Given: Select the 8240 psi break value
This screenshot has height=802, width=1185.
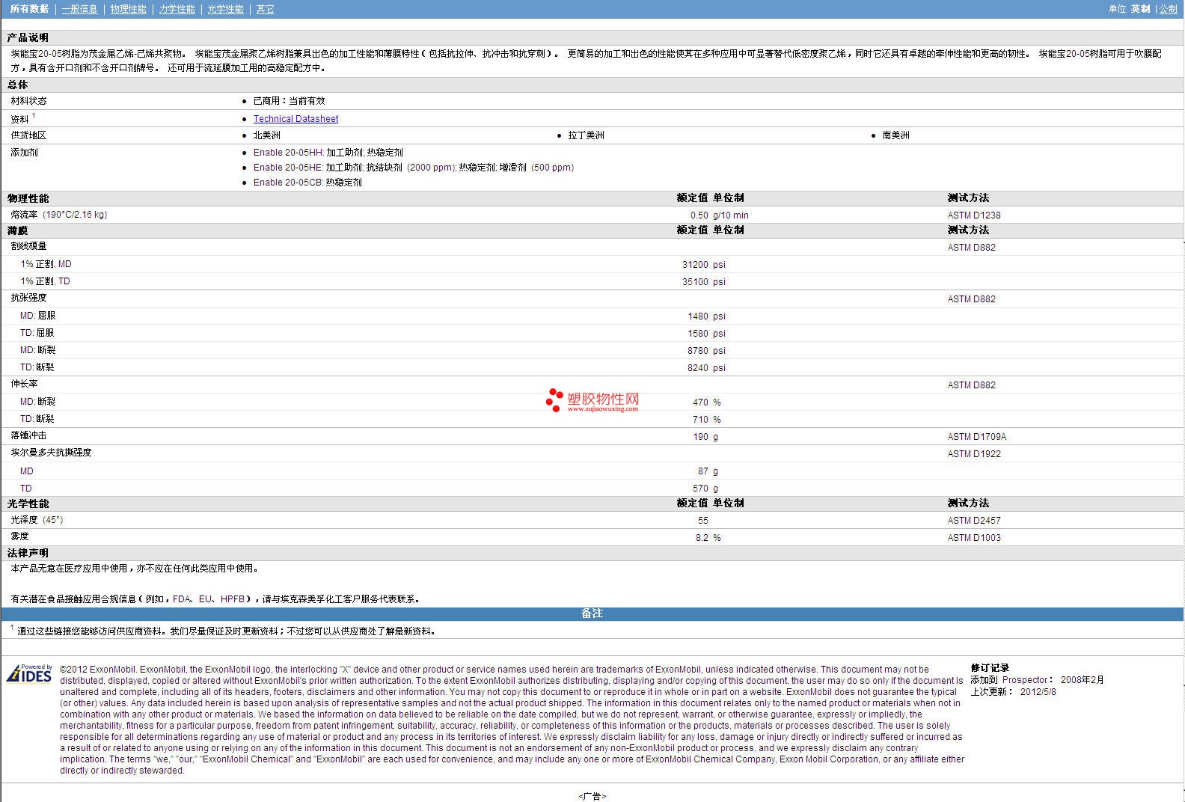Looking at the screenshot, I should point(706,368).
